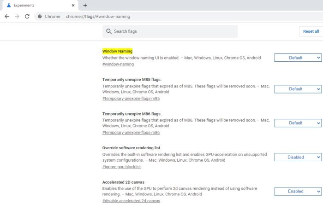
Task: Open a new tab with plus icon
Action: pyautogui.click(x=85, y=6)
